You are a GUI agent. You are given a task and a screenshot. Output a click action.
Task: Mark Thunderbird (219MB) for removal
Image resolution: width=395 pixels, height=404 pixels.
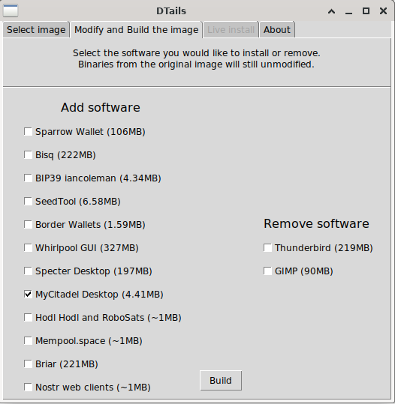[x=267, y=247]
